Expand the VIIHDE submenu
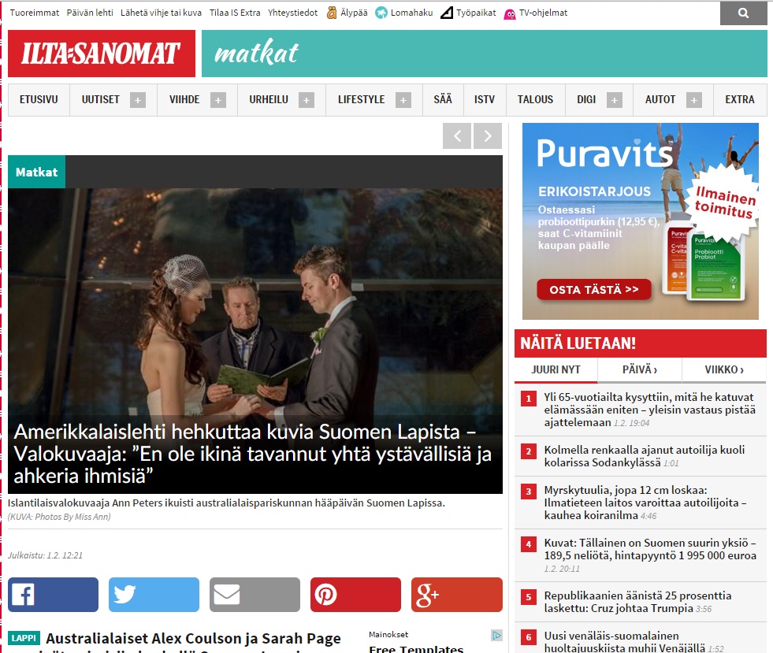The width and height of the screenshot is (773, 653). tap(221, 100)
